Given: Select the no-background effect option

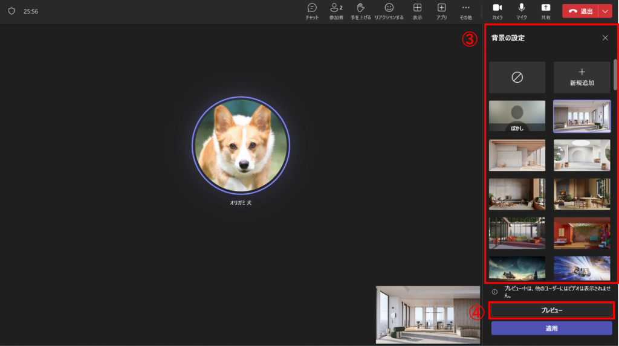Looking at the screenshot, I should (517, 77).
